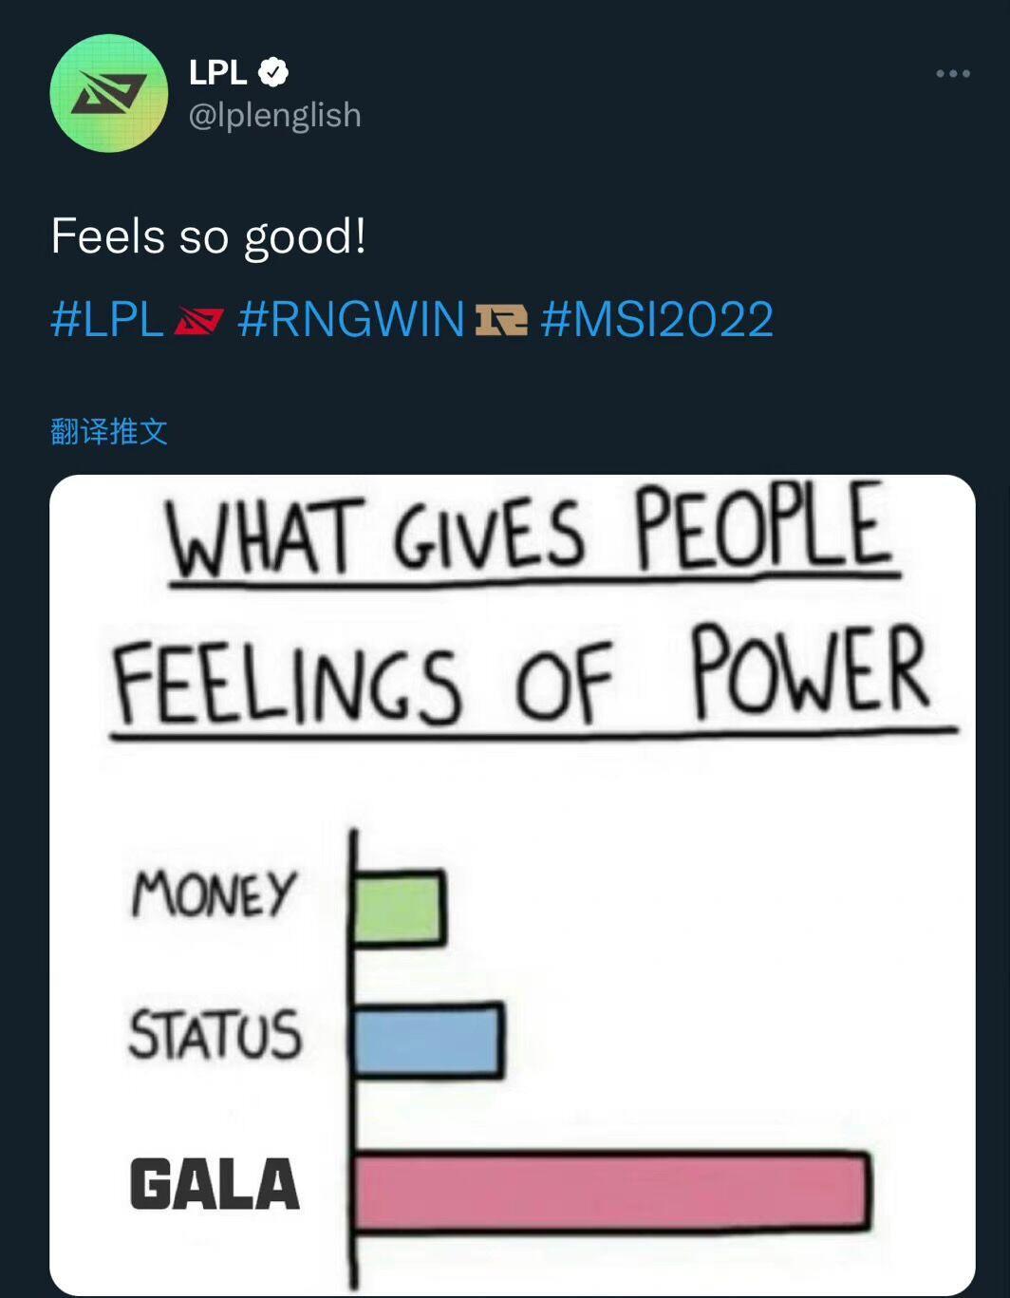The width and height of the screenshot is (1010, 1298).
Task: Click the blue STATUS bar
Action: coord(427,1041)
